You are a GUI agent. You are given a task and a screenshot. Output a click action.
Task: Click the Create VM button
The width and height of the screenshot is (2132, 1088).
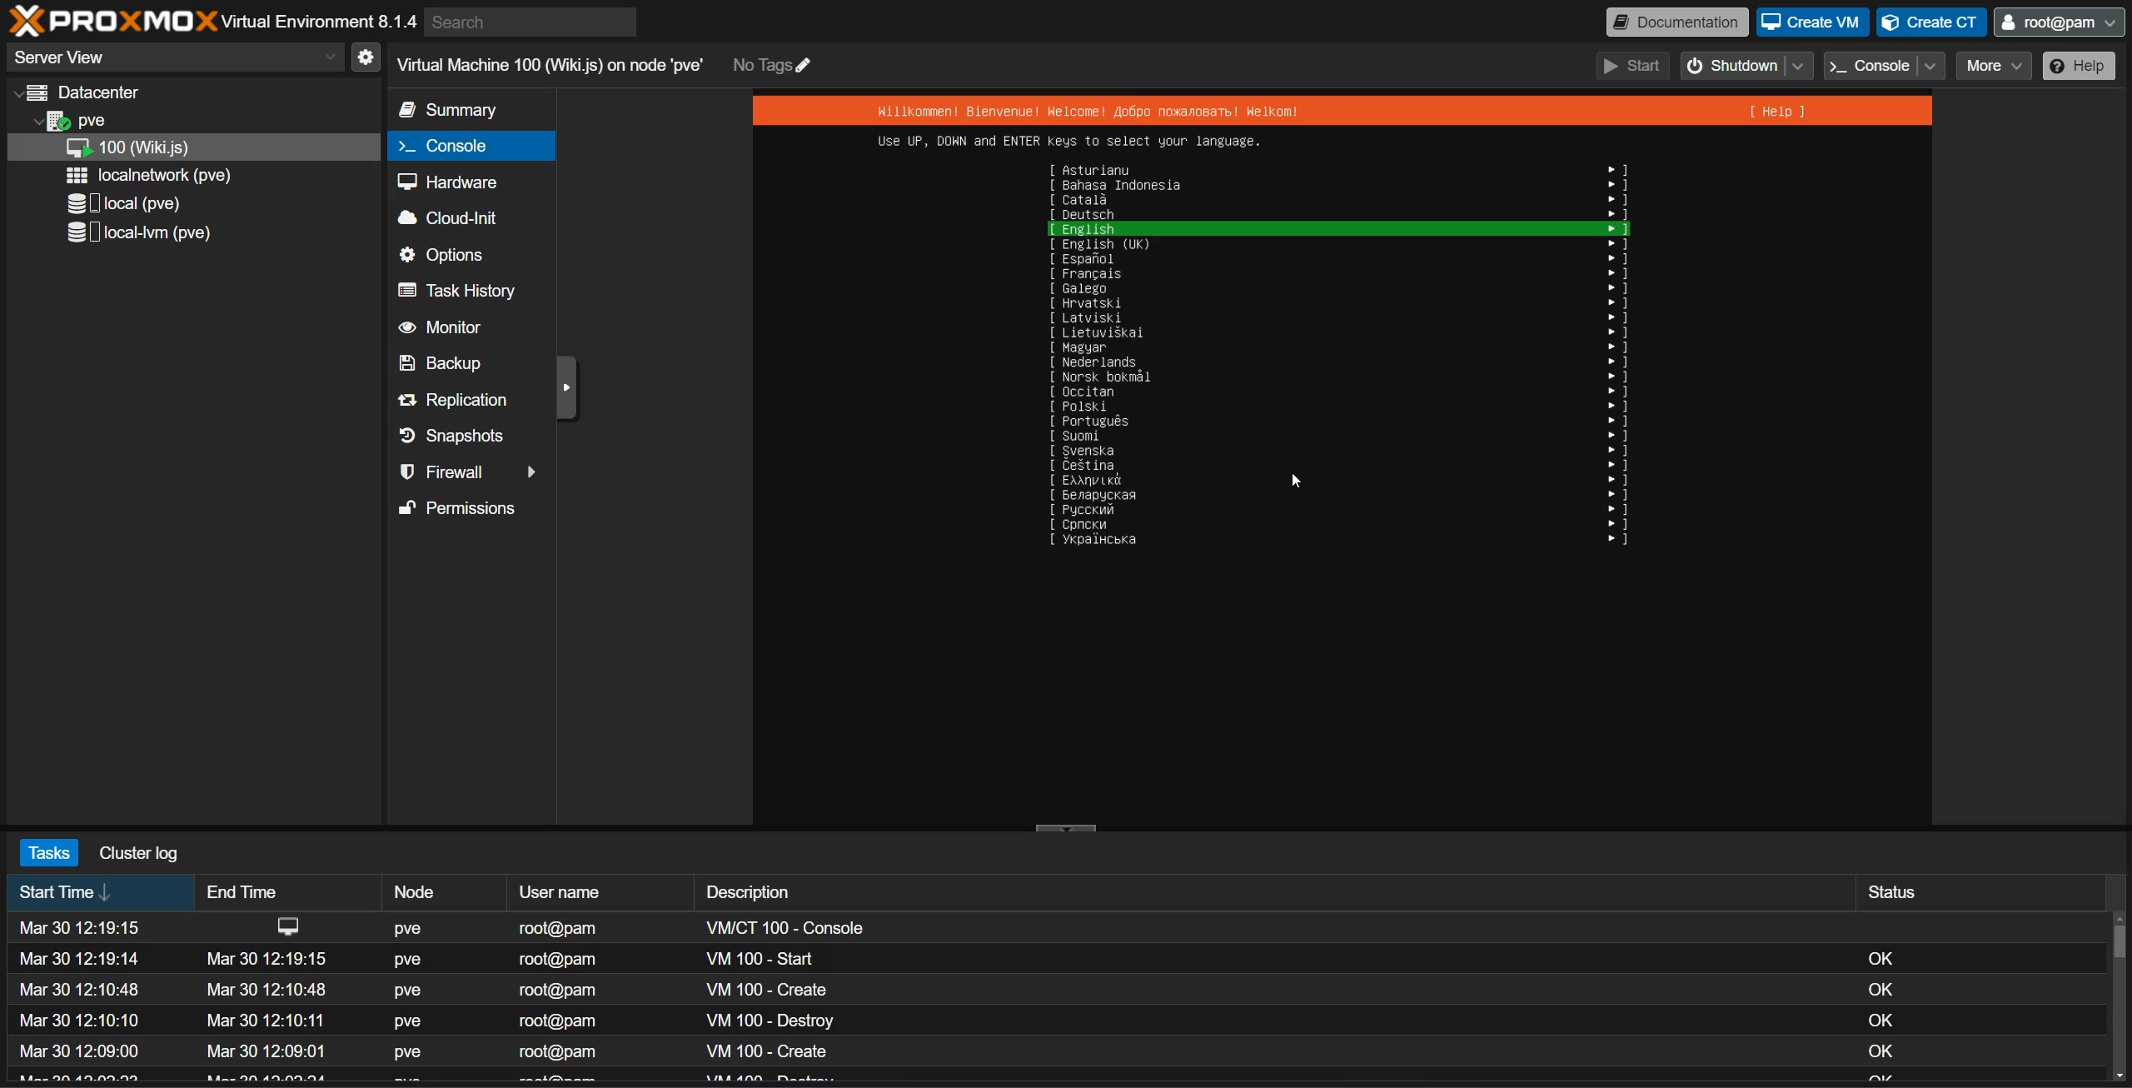(1811, 22)
